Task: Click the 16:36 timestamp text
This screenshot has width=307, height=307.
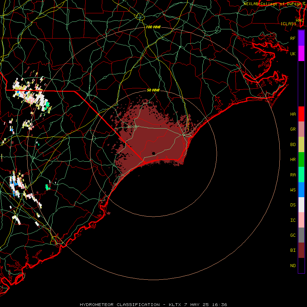Action: (x=220, y=305)
